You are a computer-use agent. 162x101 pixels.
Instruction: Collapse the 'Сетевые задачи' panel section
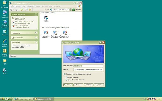pyautogui.click(x=36, y=15)
